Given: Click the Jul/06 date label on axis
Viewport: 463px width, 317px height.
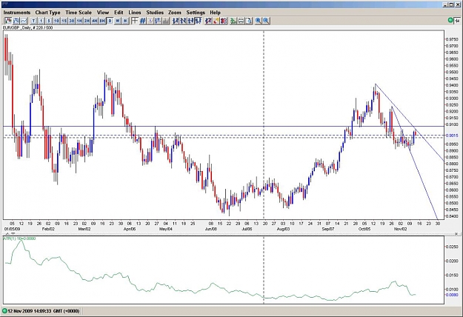Looking at the screenshot, I should coord(247,229).
